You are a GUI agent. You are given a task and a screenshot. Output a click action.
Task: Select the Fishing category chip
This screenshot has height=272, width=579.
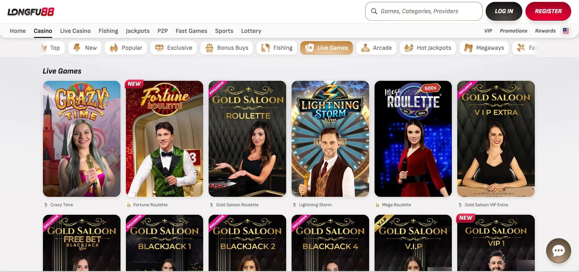pyautogui.click(x=277, y=48)
